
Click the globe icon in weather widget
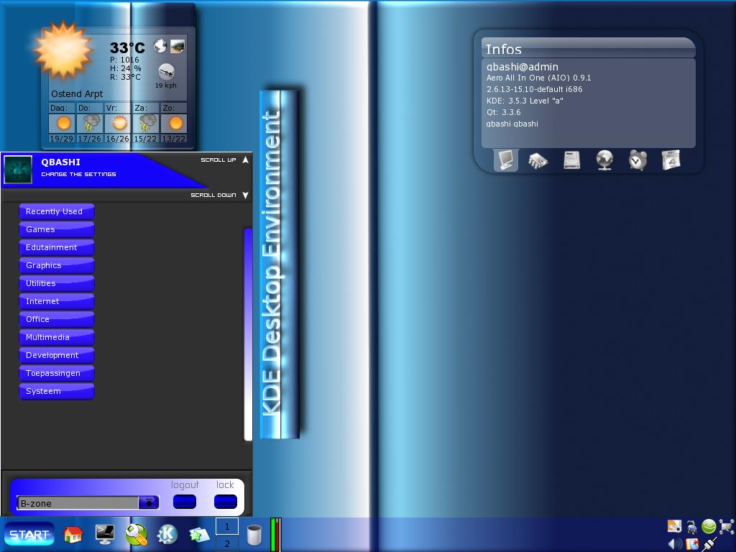point(160,46)
